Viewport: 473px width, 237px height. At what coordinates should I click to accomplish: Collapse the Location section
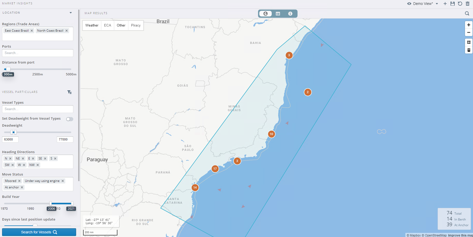coord(71,13)
